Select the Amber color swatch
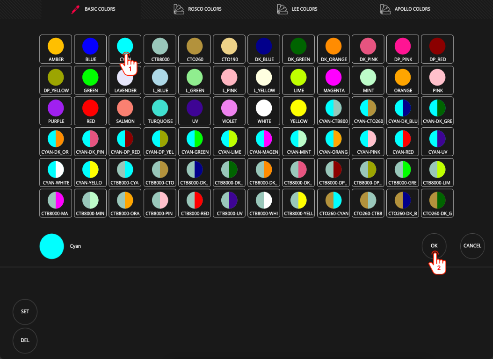 pyautogui.click(x=56, y=49)
